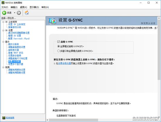Click the system information icon
The image size is (161, 122).
coord(4,118)
